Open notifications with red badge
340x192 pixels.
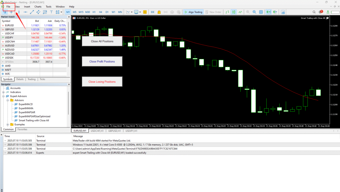(x=321, y=12)
